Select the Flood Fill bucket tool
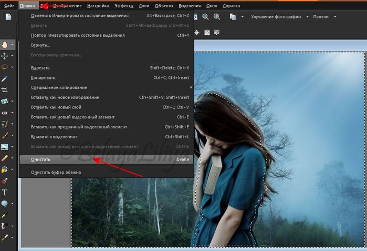This screenshot has height=251, width=367. click(4, 169)
